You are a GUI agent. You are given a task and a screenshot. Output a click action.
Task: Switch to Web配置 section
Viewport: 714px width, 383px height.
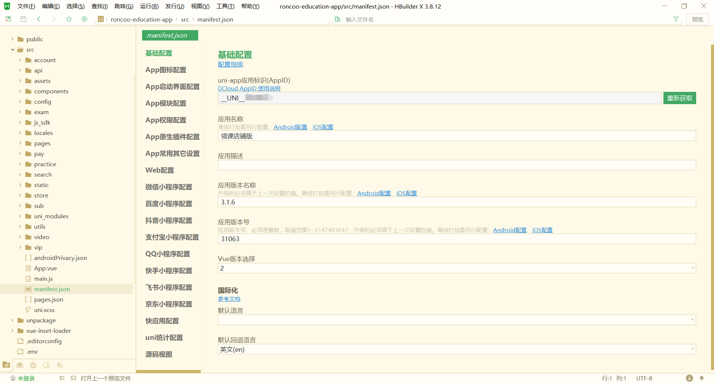(160, 170)
